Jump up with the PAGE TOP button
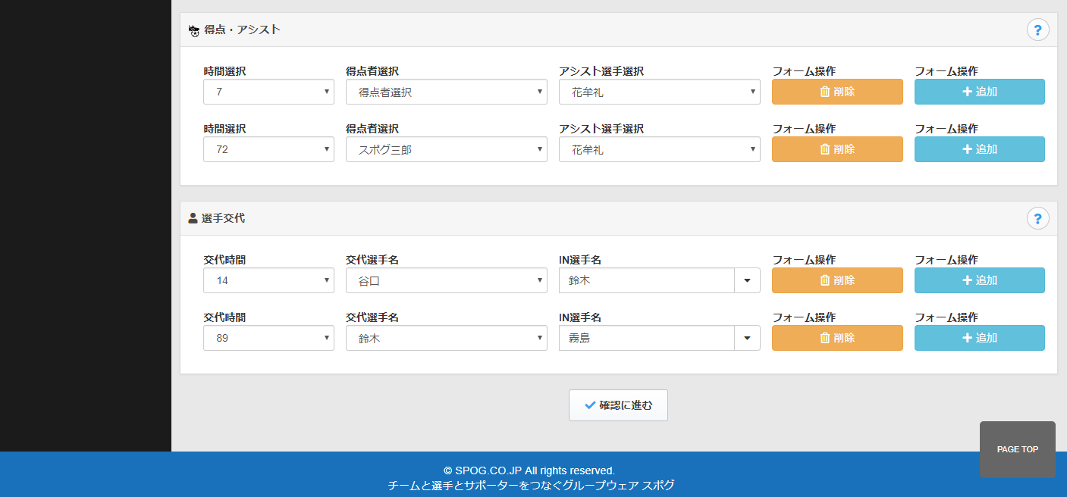Screen dimensions: 1067x497 pos(1017,449)
